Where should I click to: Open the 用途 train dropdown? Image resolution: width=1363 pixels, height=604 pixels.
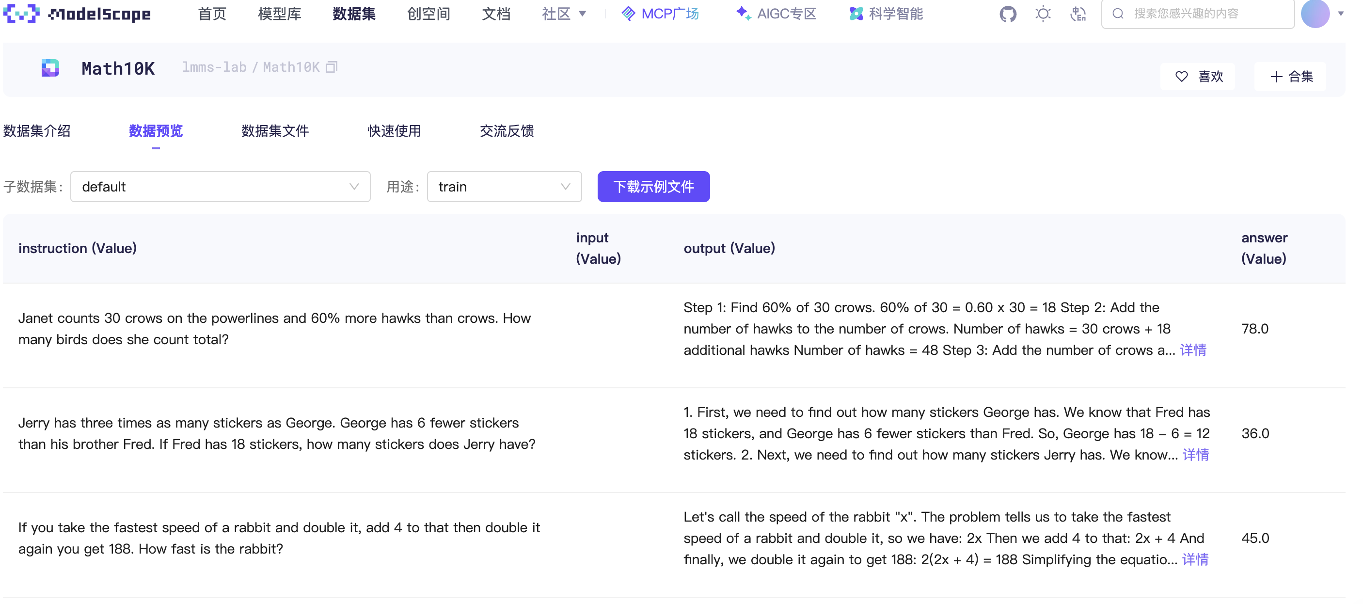tap(504, 187)
